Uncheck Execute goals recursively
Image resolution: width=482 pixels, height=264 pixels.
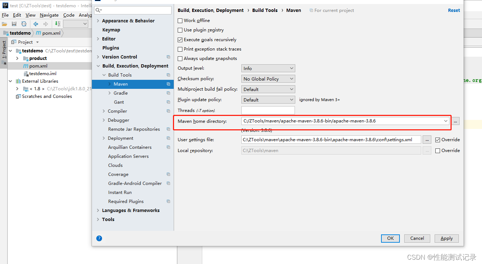180,40
